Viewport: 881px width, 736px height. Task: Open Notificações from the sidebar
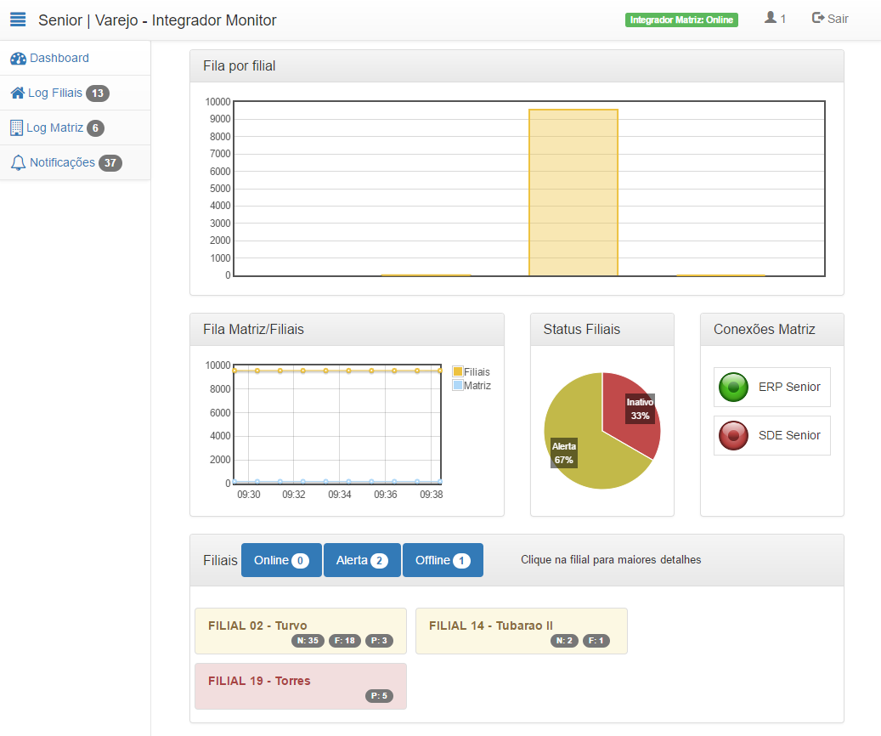pos(62,162)
